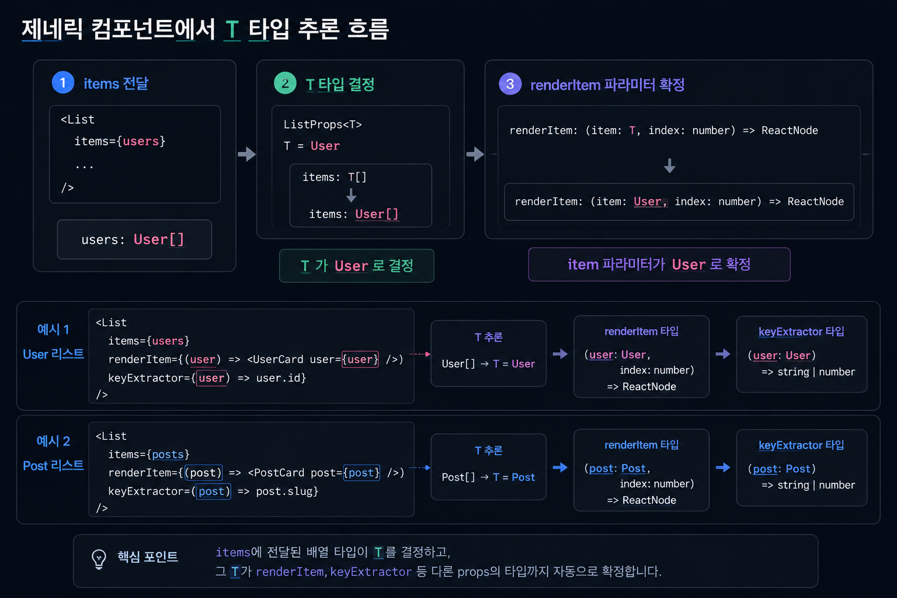Click 'renderItem 타입' heading in 예시 1 row
897x598 pixels.
click(x=641, y=331)
